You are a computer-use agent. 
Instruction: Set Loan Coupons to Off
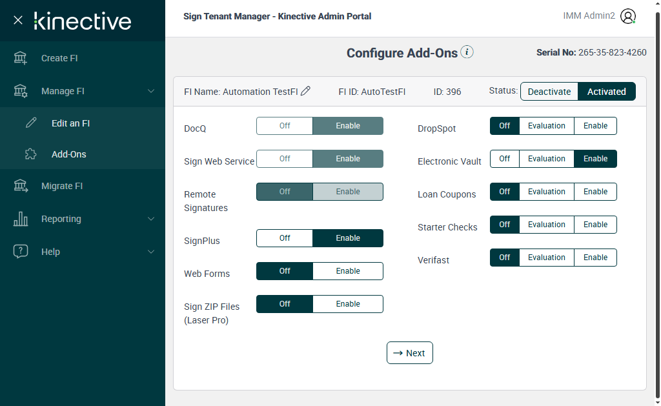(505, 192)
